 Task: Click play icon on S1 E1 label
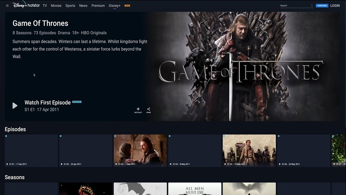coord(7,164)
